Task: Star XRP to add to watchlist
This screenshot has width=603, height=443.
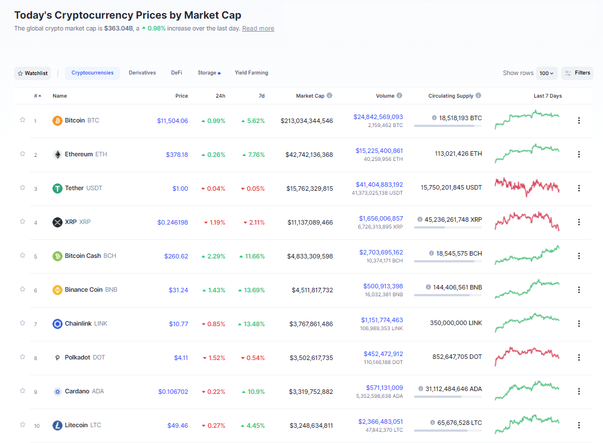Action: pyautogui.click(x=23, y=222)
